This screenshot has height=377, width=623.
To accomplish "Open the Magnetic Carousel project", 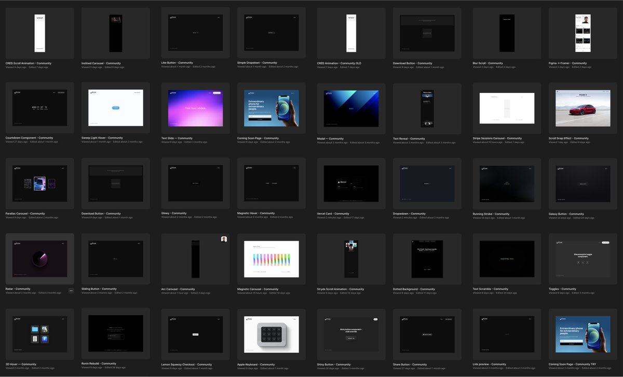I will pos(271,258).
